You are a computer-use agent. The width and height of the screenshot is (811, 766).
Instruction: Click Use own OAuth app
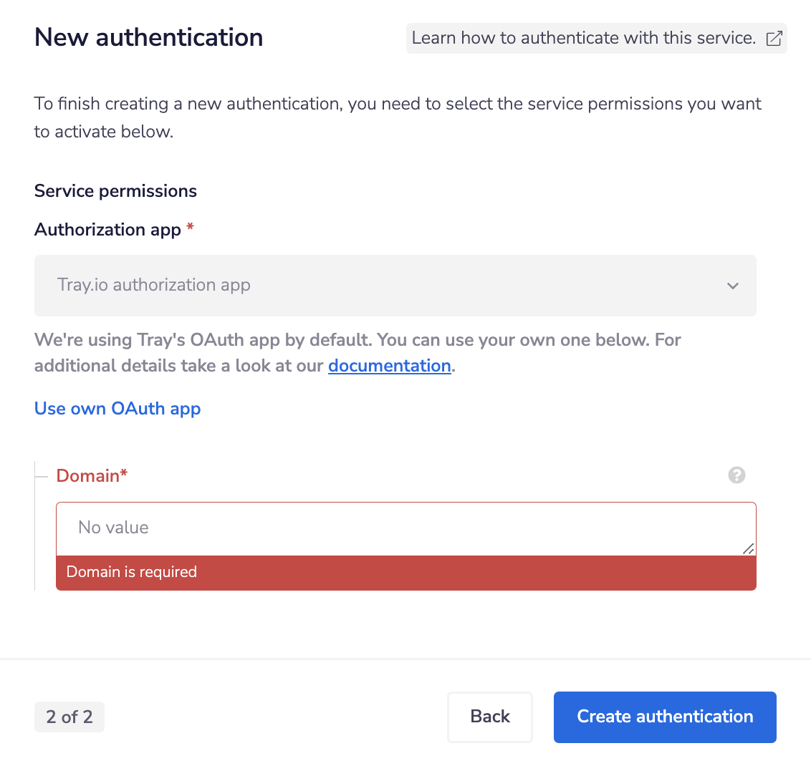(117, 408)
